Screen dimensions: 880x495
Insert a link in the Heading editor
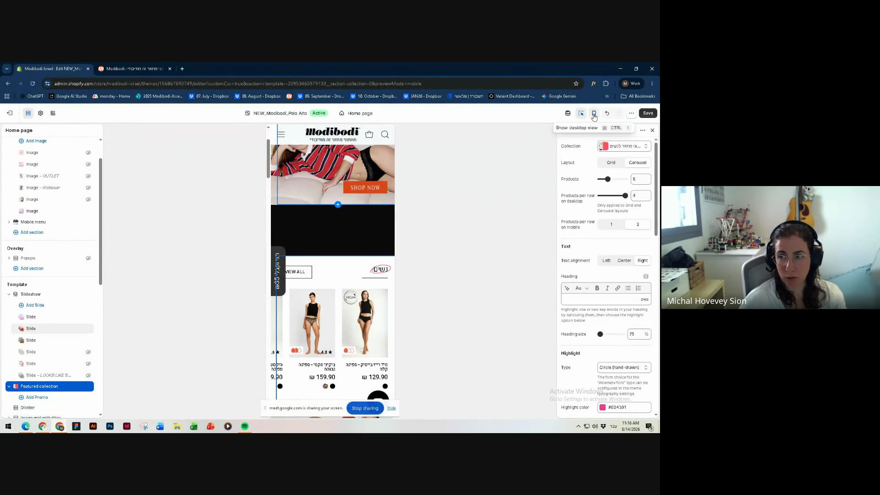pos(617,288)
